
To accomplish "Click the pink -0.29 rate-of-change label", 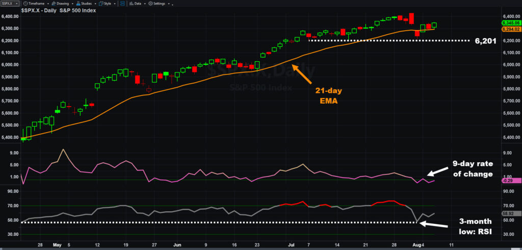I will pyautogui.click(x=510, y=181).
